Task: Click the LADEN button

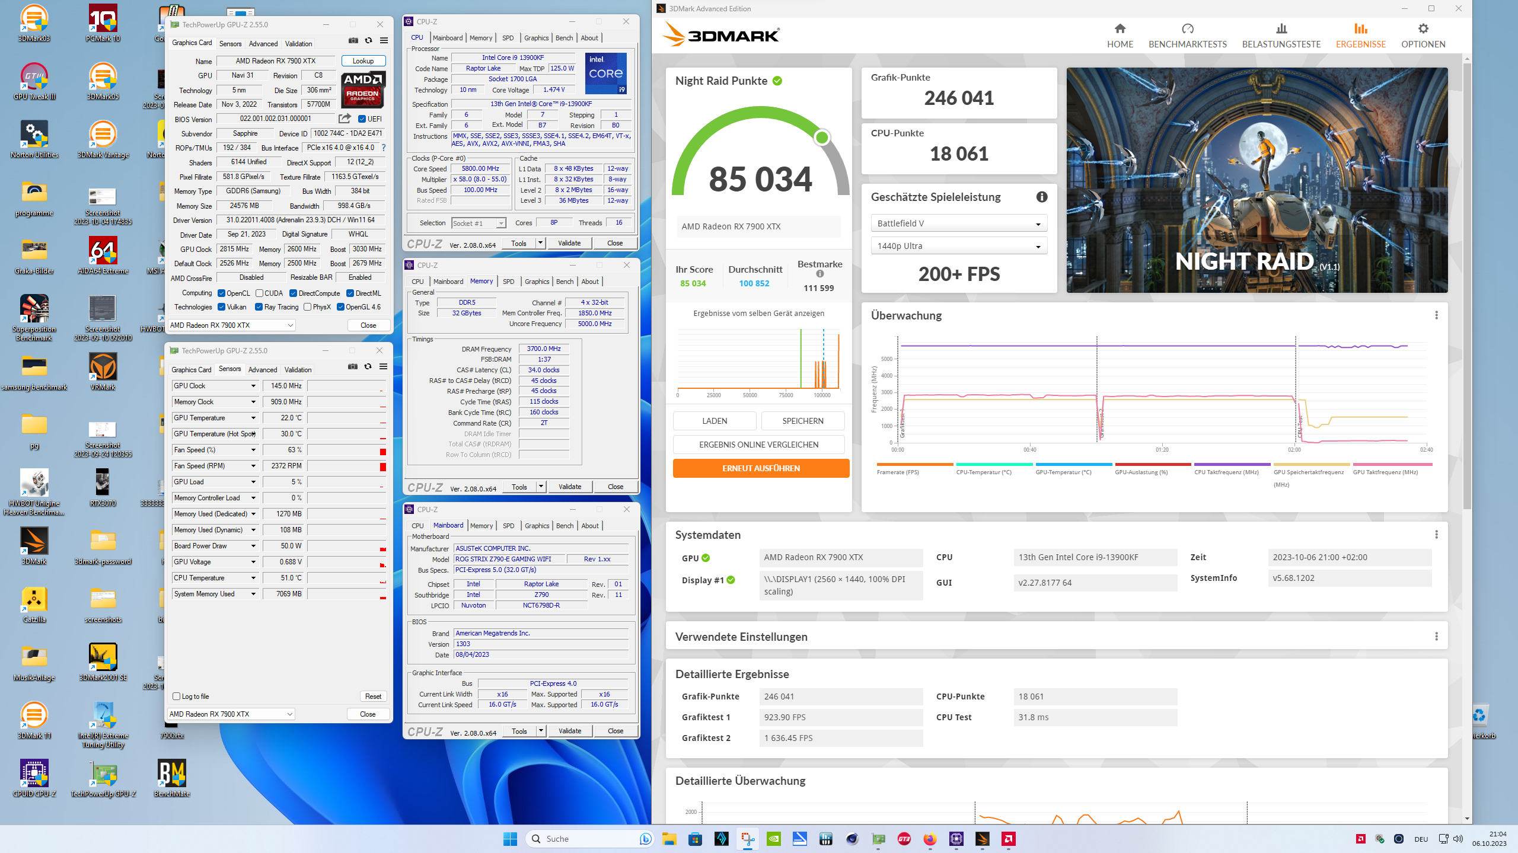Action: [x=715, y=421]
